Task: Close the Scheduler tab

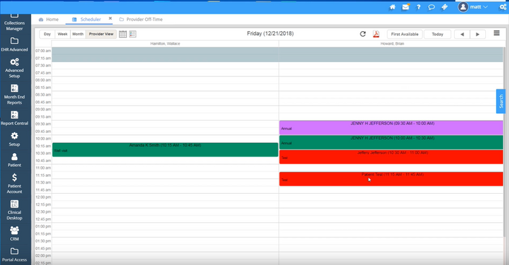Action: click(x=111, y=18)
